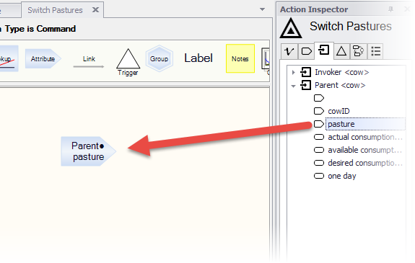The image size is (415, 263).
Task: Click the Type is Command text
Action: (40, 29)
